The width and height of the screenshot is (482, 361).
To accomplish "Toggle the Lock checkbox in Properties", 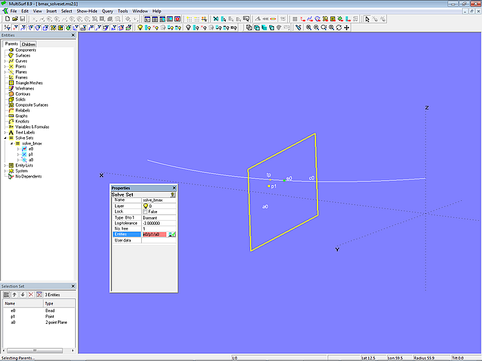I will [x=145, y=211].
